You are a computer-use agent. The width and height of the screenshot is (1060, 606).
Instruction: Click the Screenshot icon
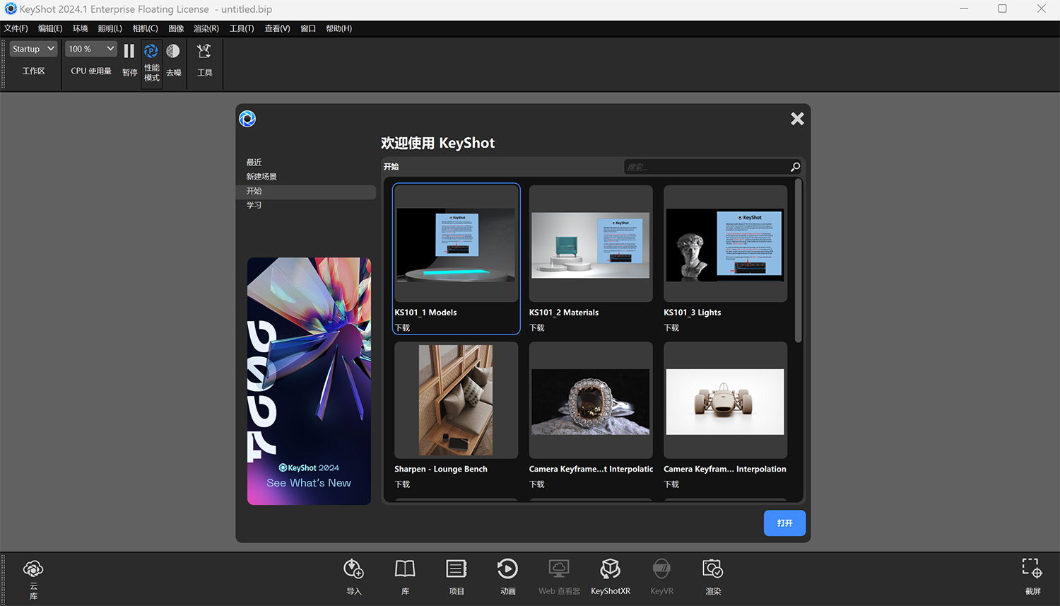click(1032, 569)
